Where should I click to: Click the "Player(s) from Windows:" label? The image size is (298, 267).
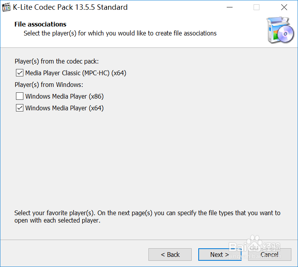point(49,85)
